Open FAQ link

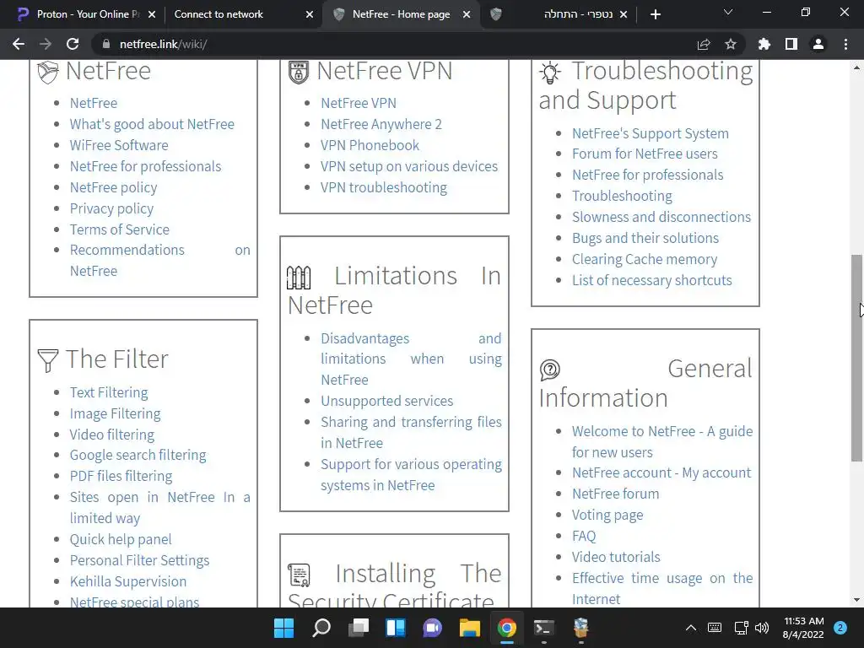point(584,536)
